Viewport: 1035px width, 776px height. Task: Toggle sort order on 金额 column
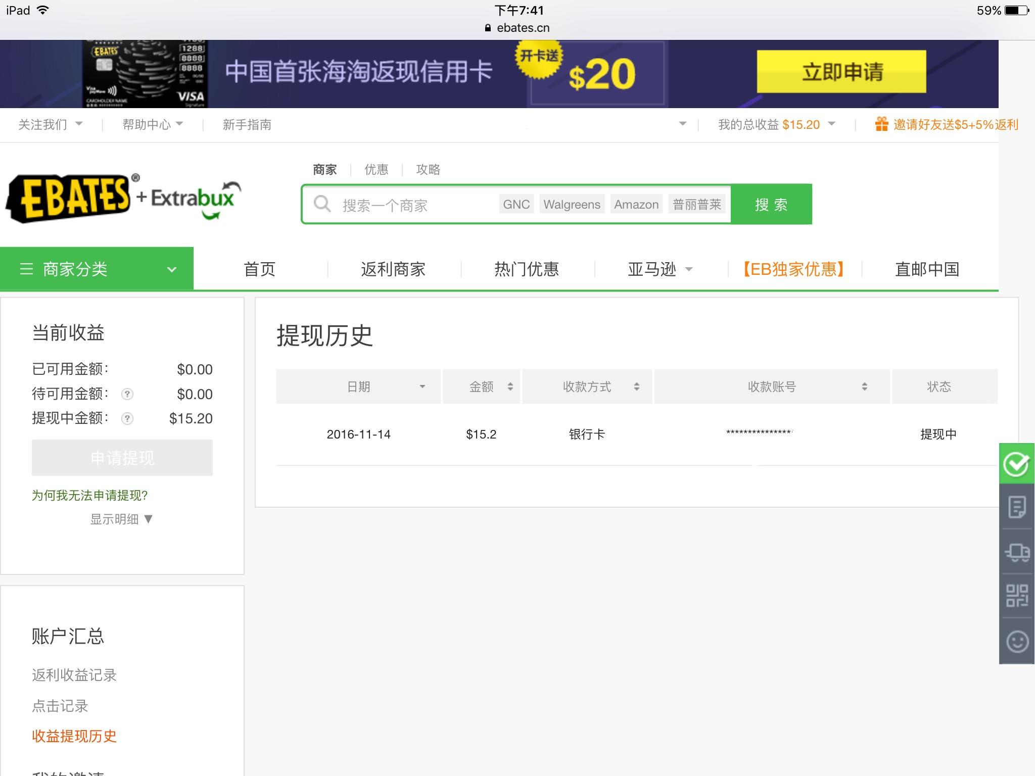pos(510,386)
